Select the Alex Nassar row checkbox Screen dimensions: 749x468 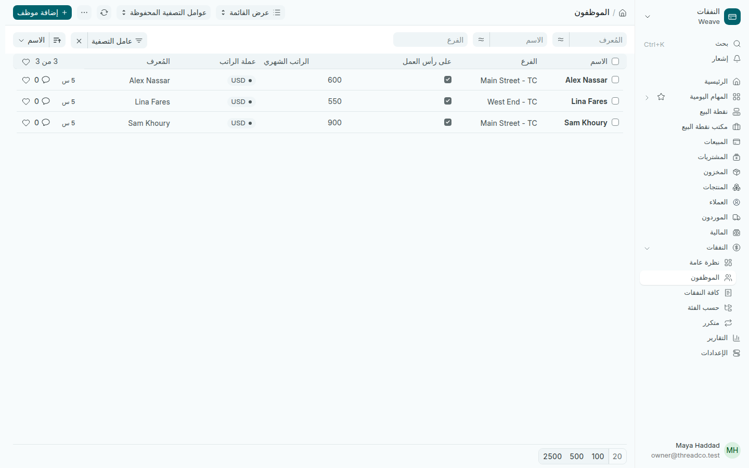coord(615,80)
